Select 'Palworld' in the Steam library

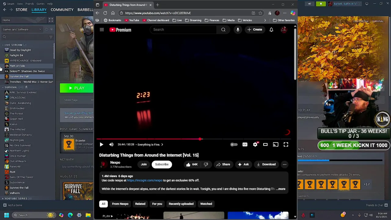(x=15, y=167)
